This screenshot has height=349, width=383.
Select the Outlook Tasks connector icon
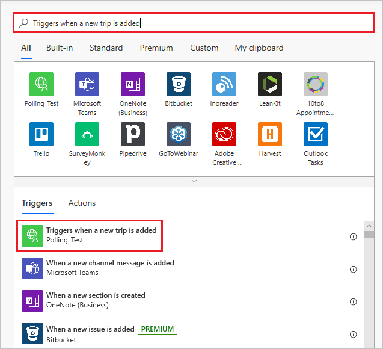pyautogui.click(x=315, y=134)
